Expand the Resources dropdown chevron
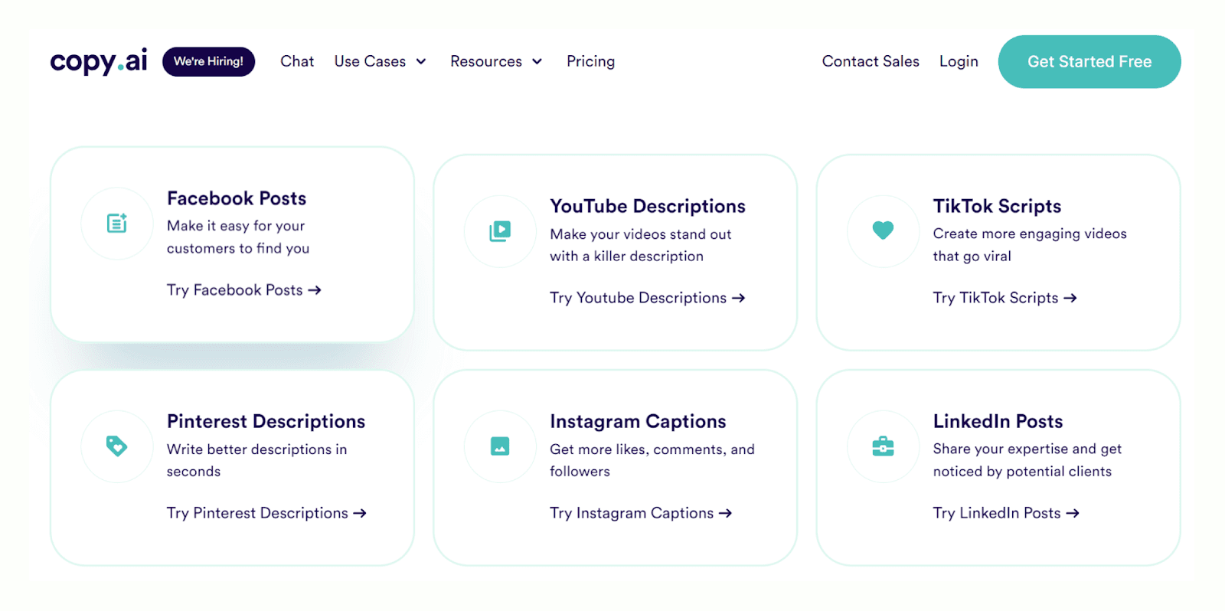 point(537,61)
